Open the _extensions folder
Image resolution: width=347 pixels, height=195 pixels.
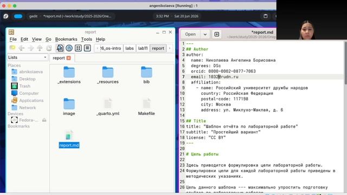tap(69, 75)
